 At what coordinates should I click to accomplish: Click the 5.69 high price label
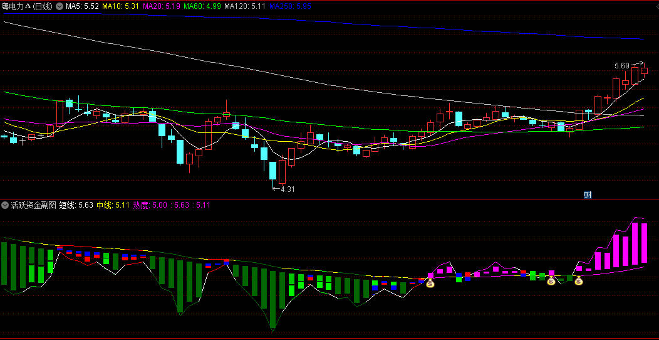(x=621, y=66)
